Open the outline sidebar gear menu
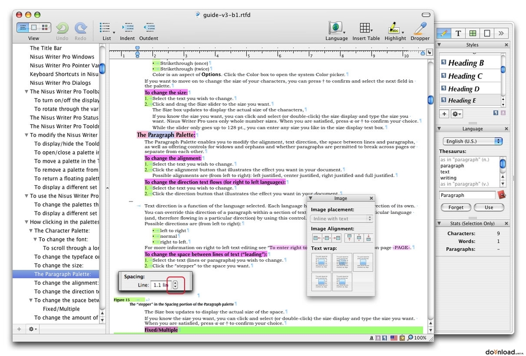 pyautogui.click(x=32, y=329)
